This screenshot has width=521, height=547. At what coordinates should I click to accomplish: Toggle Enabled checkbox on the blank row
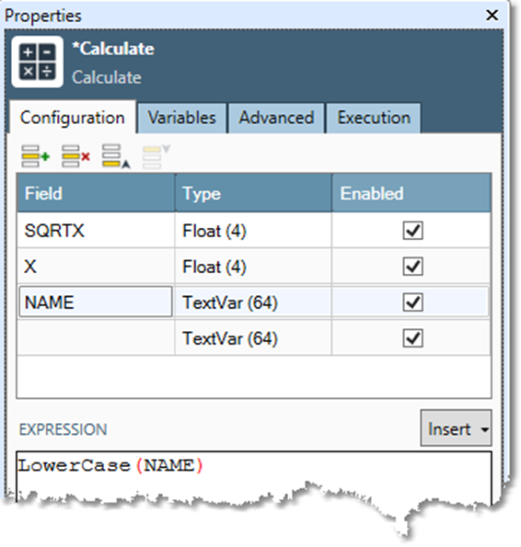(x=412, y=338)
